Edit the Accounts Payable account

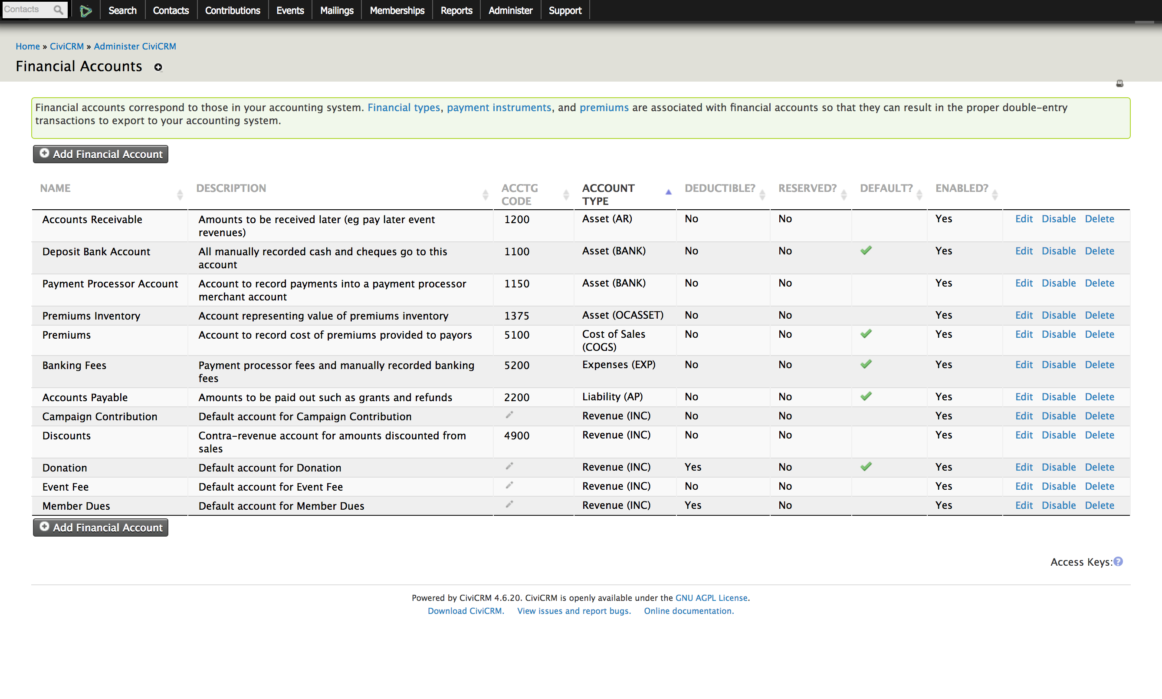[x=1024, y=396]
